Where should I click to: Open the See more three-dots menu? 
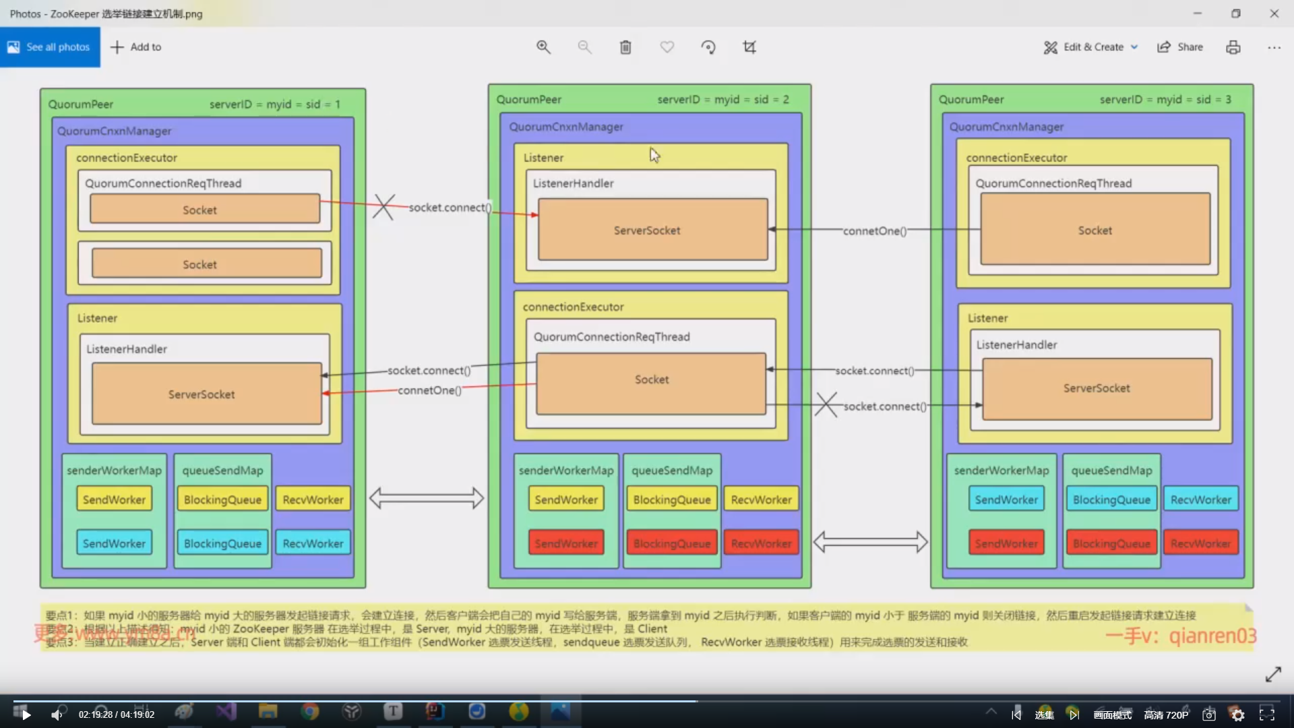[x=1274, y=47]
